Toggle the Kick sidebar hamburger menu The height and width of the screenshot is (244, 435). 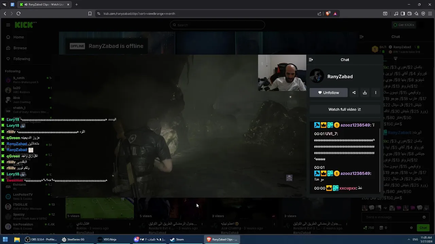point(8,25)
